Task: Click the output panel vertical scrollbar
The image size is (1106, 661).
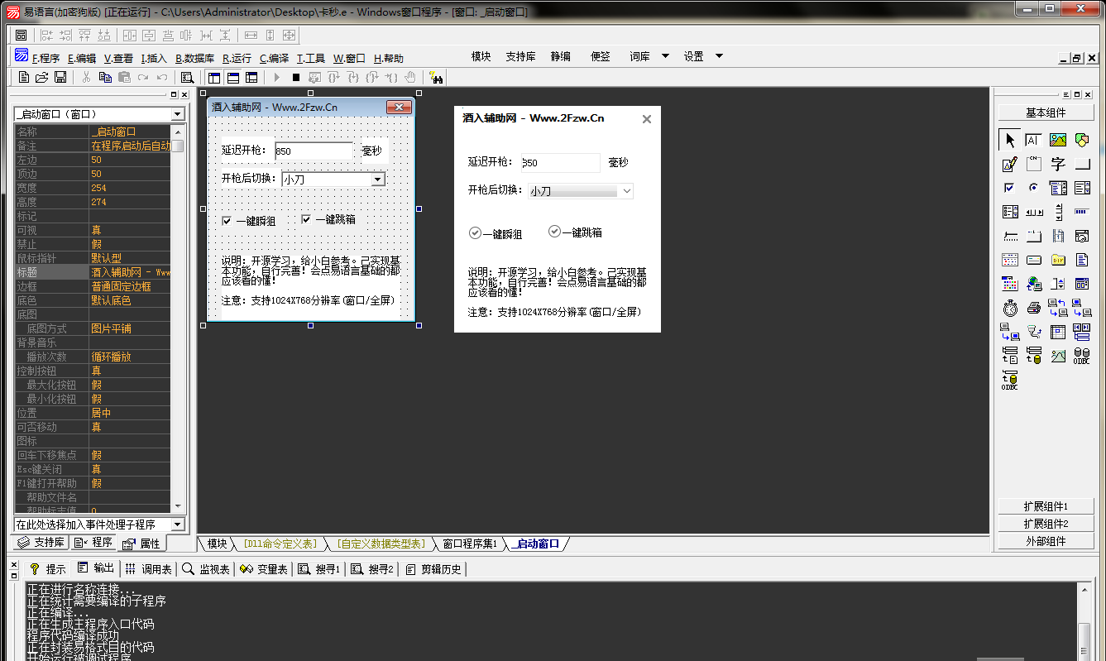Action: (1084, 620)
